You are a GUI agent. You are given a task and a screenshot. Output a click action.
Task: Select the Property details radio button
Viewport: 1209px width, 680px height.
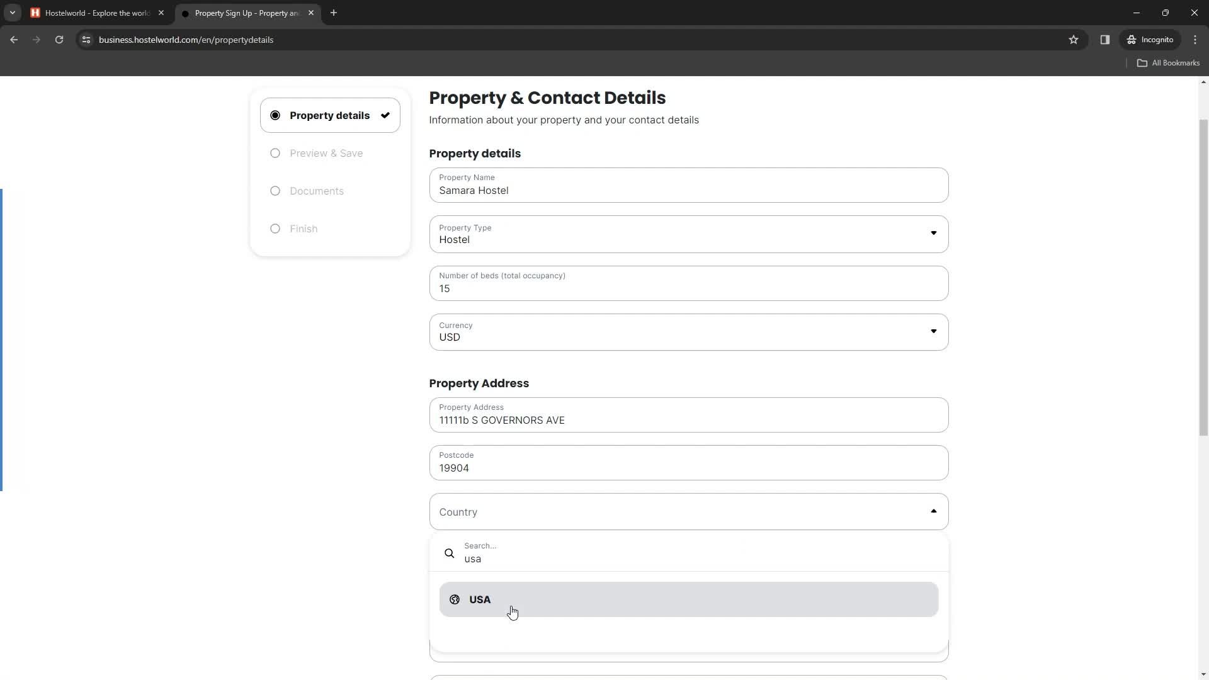click(276, 115)
